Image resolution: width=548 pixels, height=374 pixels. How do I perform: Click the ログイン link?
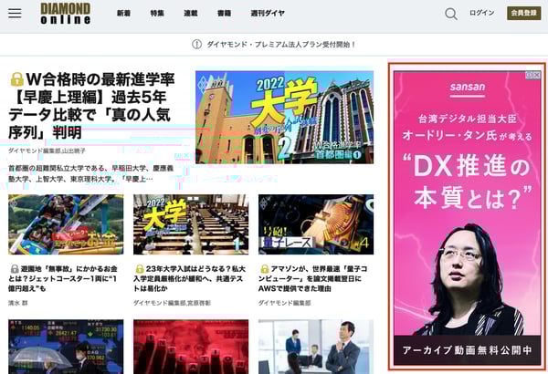click(481, 13)
